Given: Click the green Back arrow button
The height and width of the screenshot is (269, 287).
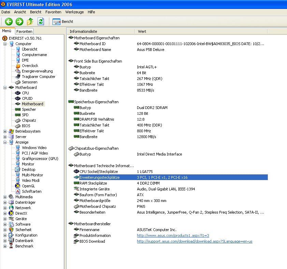Looking at the screenshot, I should point(9,22).
